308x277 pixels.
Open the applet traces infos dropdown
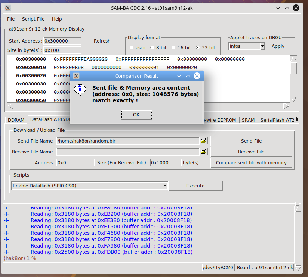pos(262,46)
